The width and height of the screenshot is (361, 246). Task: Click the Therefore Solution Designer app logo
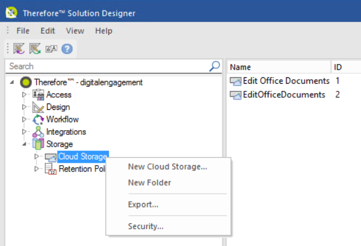pos(12,12)
